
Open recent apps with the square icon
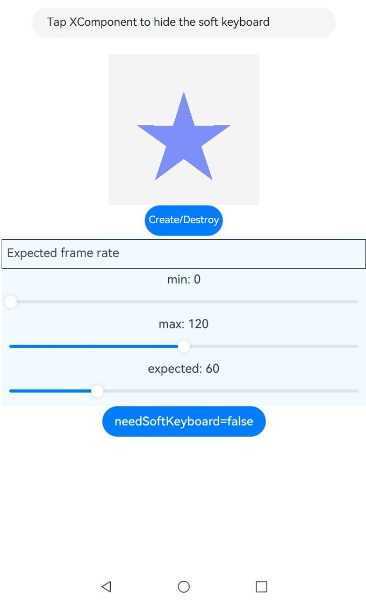pyautogui.click(x=261, y=586)
